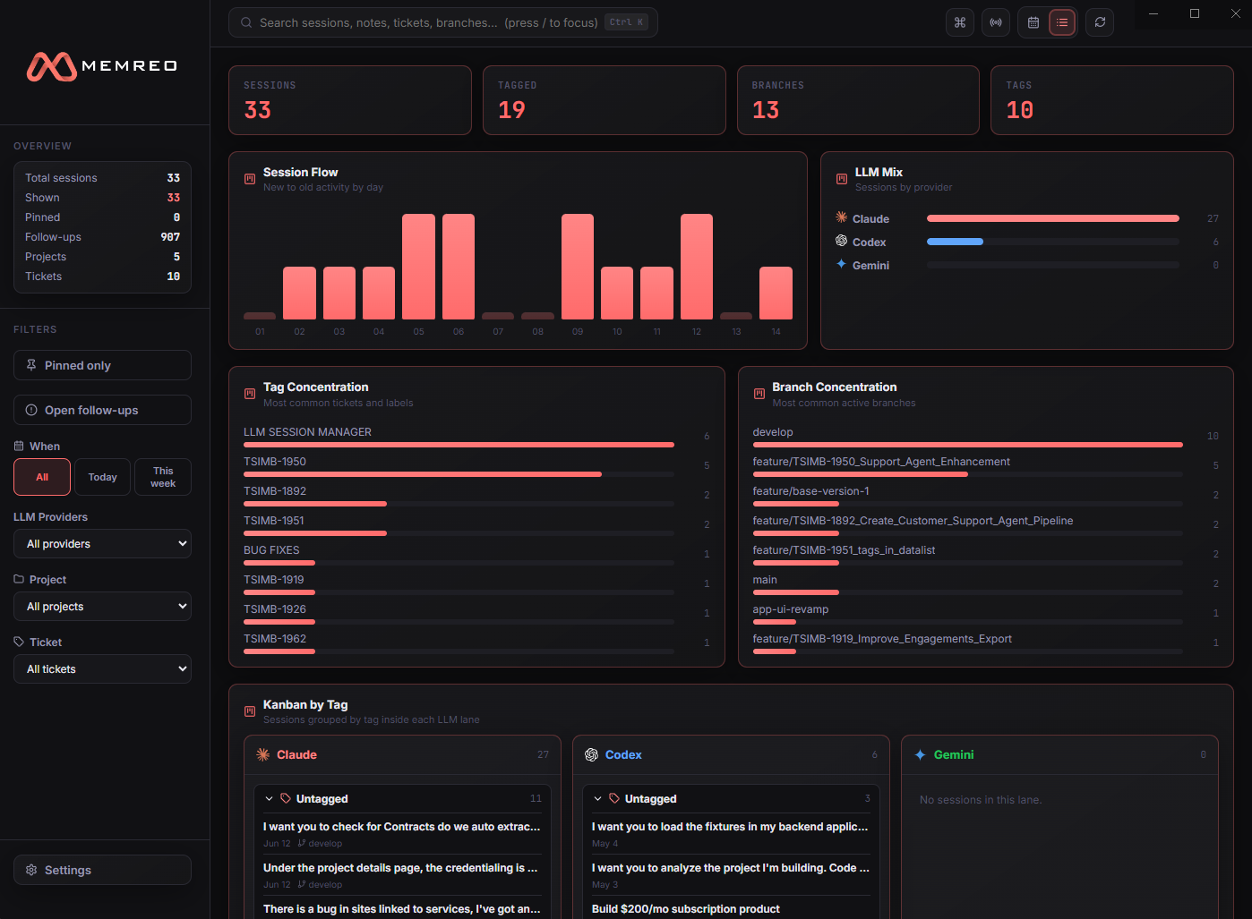1252x919 pixels.
Task: Switch to calendar view icon
Action: pyautogui.click(x=1033, y=22)
